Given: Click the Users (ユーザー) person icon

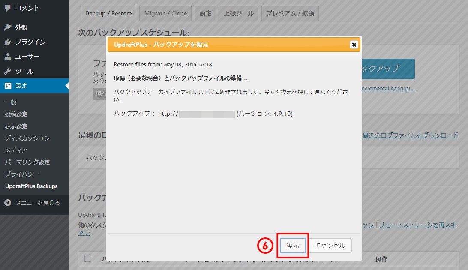Looking at the screenshot, I should point(7,57).
